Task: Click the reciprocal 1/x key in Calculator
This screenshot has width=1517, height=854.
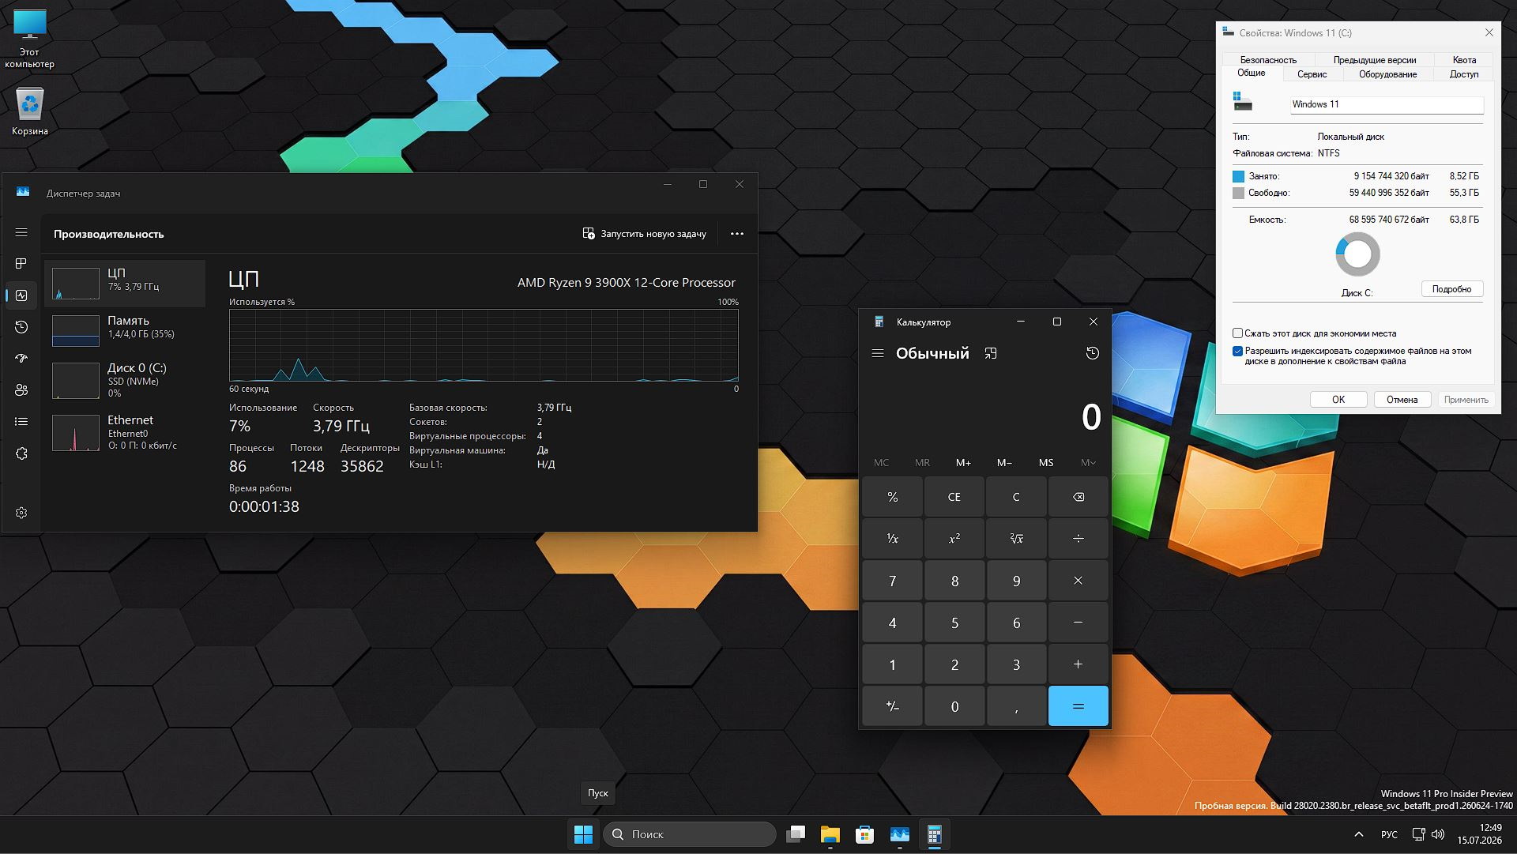Action: [892, 539]
